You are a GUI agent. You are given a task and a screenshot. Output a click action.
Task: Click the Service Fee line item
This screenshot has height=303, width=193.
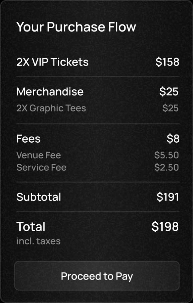[41, 167]
